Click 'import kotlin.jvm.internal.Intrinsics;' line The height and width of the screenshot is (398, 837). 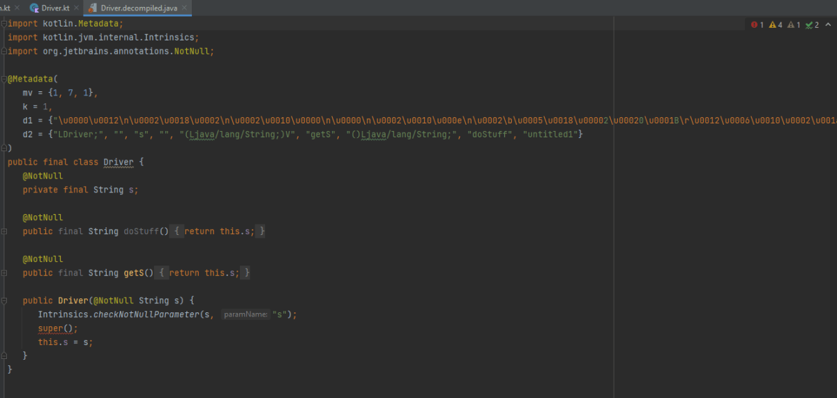coord(103,37)
